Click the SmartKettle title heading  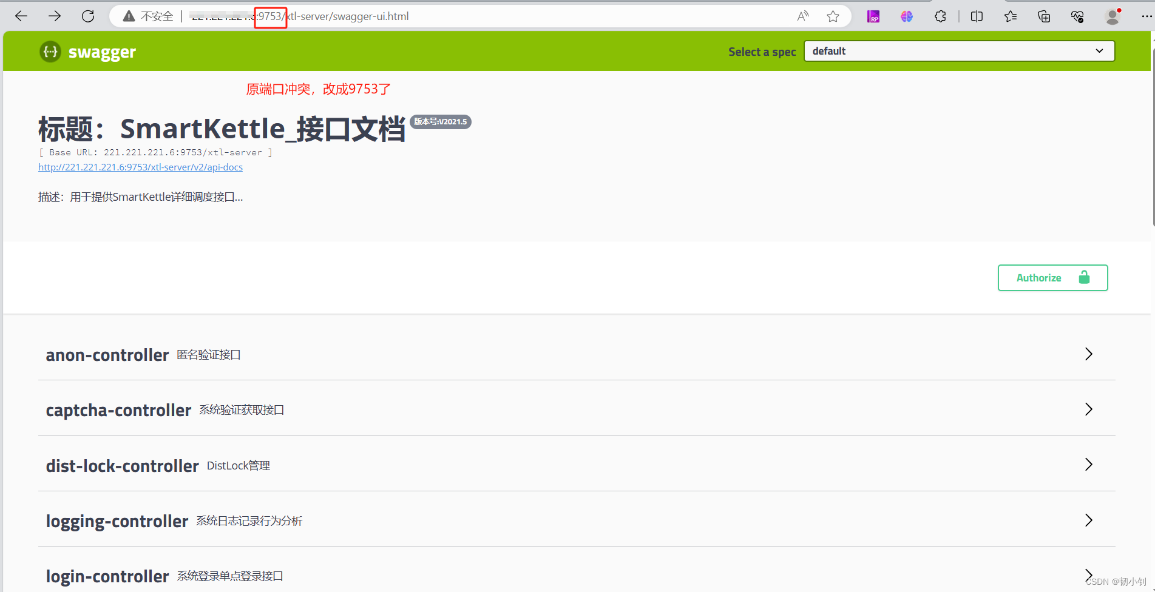(x=222, y=129)
